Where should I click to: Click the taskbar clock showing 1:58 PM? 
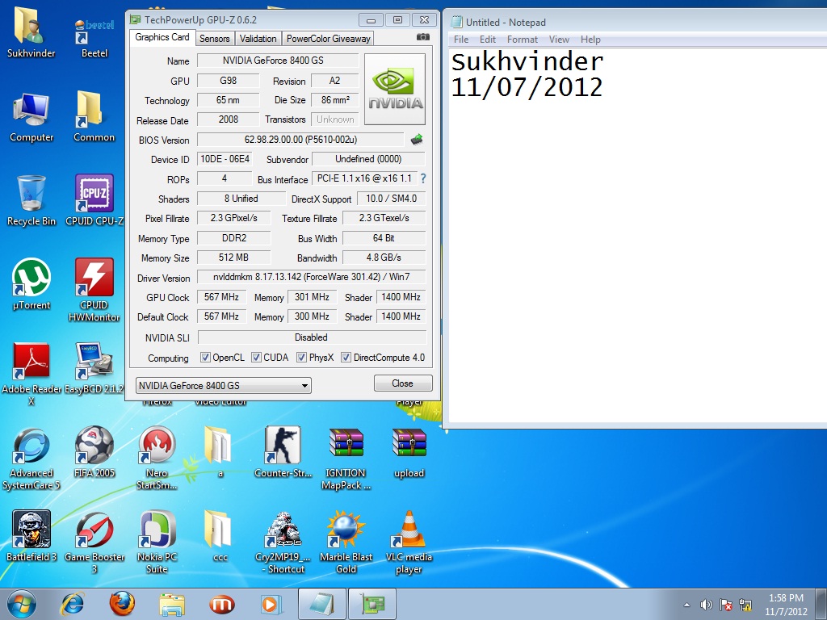tap(786, 604)
